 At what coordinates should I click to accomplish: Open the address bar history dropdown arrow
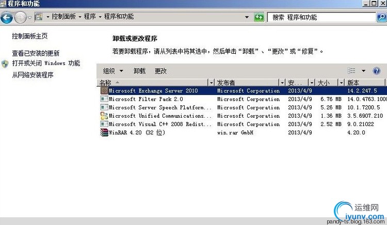click(x=247, y=17)
